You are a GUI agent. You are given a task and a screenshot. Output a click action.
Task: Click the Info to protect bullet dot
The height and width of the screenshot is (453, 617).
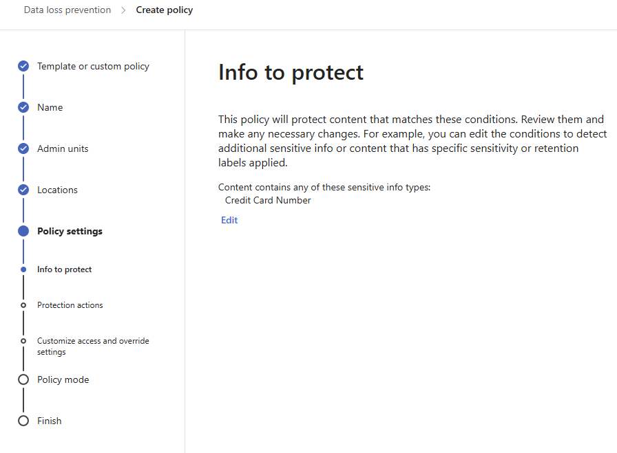click(23, 269)
